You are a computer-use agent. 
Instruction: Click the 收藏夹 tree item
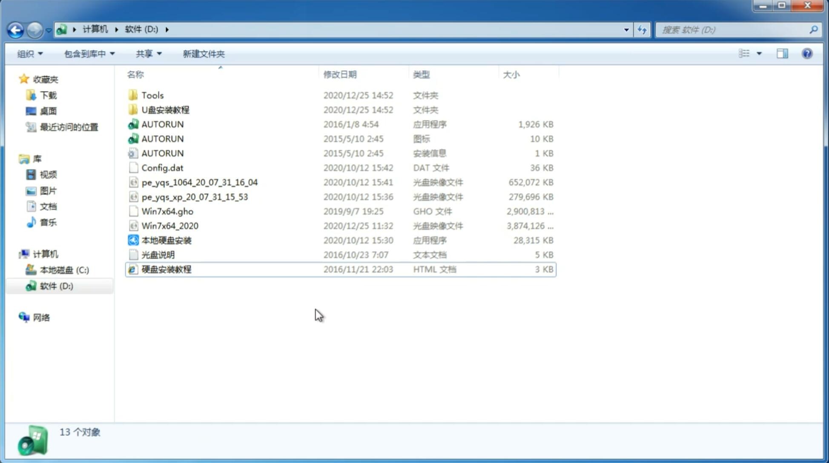(48, 79)
